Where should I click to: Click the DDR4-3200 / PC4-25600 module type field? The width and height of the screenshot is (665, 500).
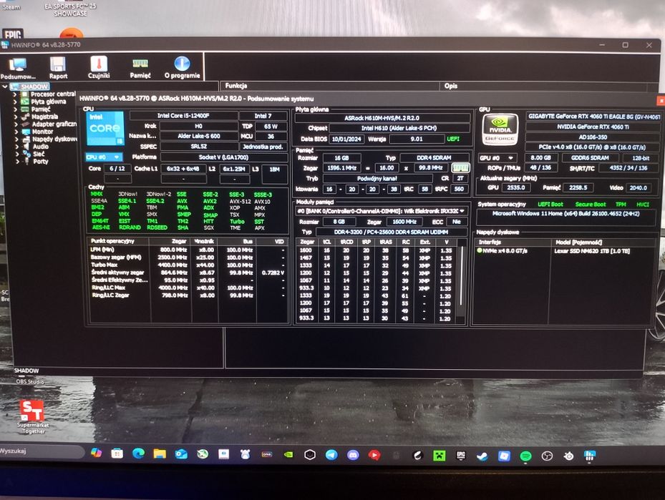click(391, 232)
